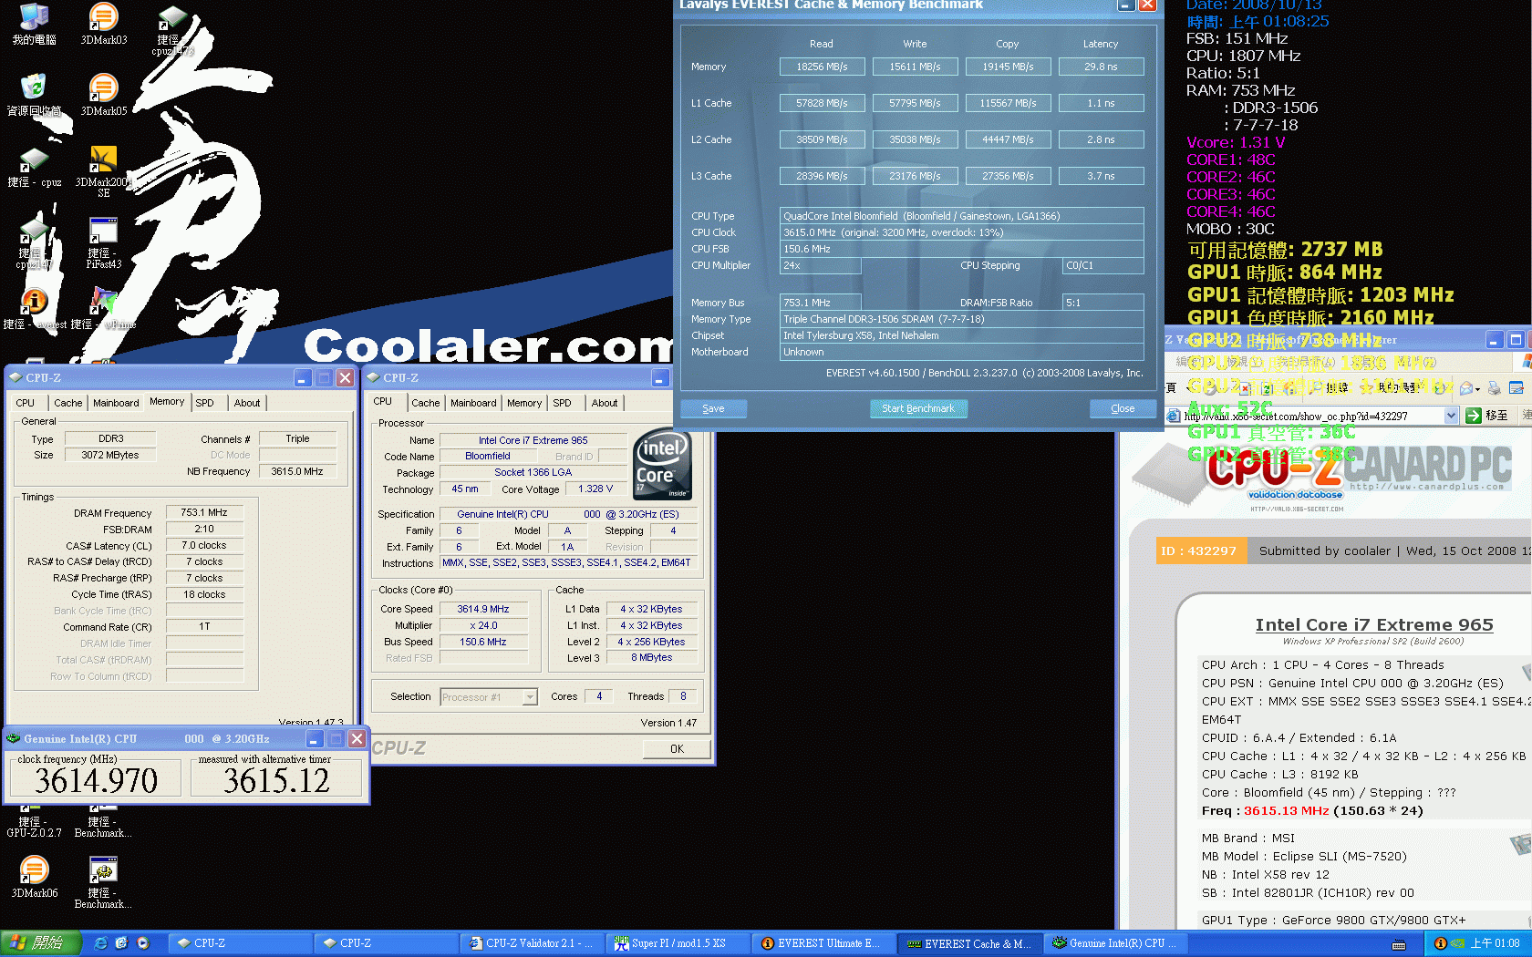Open Intel Core i7 Extreme 965 page heading link
The width and height of the screenshot is (1532, 957).
[1374, 624]
